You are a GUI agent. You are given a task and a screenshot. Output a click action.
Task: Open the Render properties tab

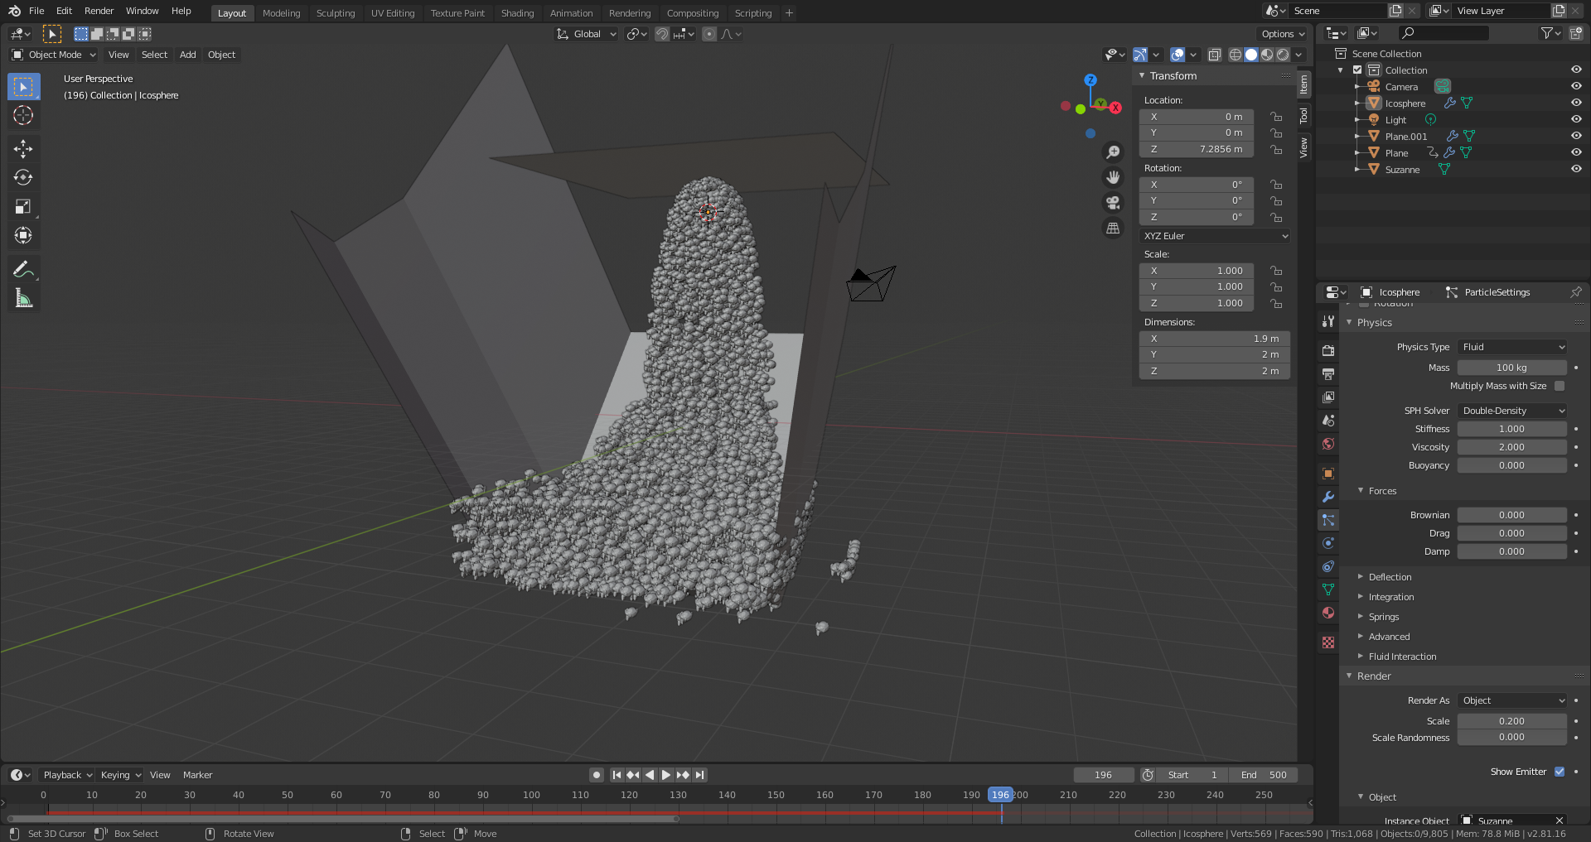point(1328,351)
